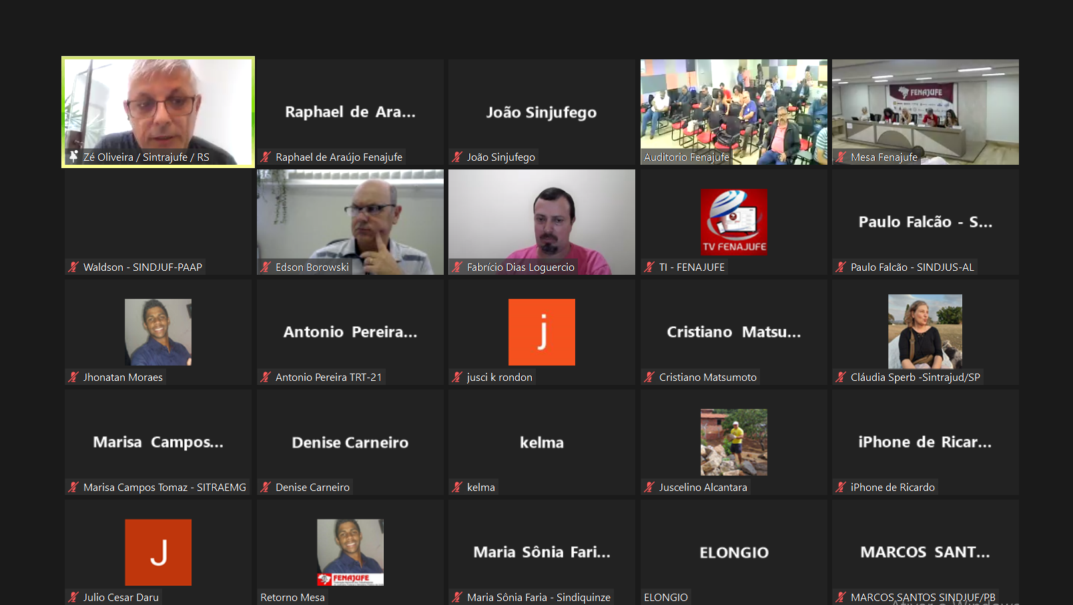Click Cláudia Sperb -Sintrajud/SP profile picture
1073x605 pixels.
tap(925, 332)
